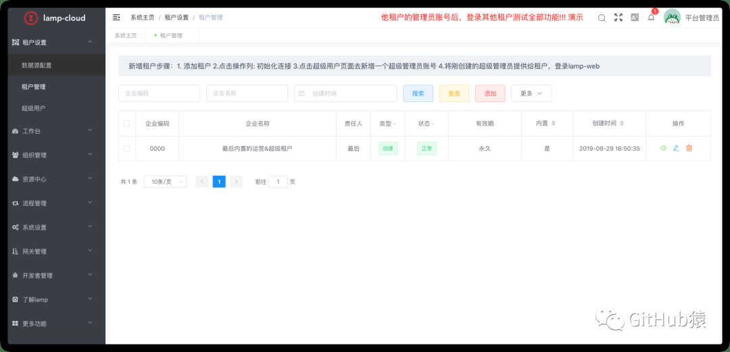The image size is (730, 352).
Task: Click the 平台管理员 user name
Action: (x=702, y=18)
